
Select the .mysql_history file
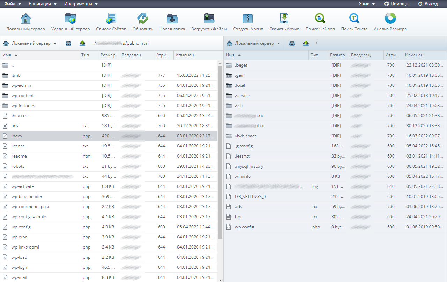click(335, 166)
